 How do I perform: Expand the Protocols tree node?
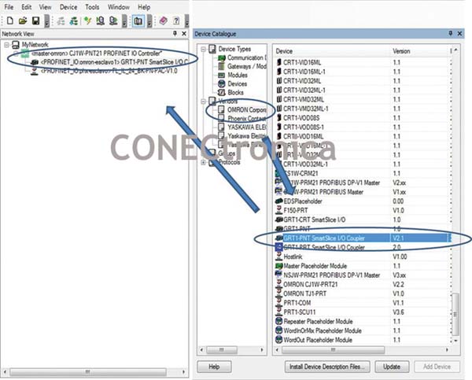pyautogui.click(x=204, y=163)
